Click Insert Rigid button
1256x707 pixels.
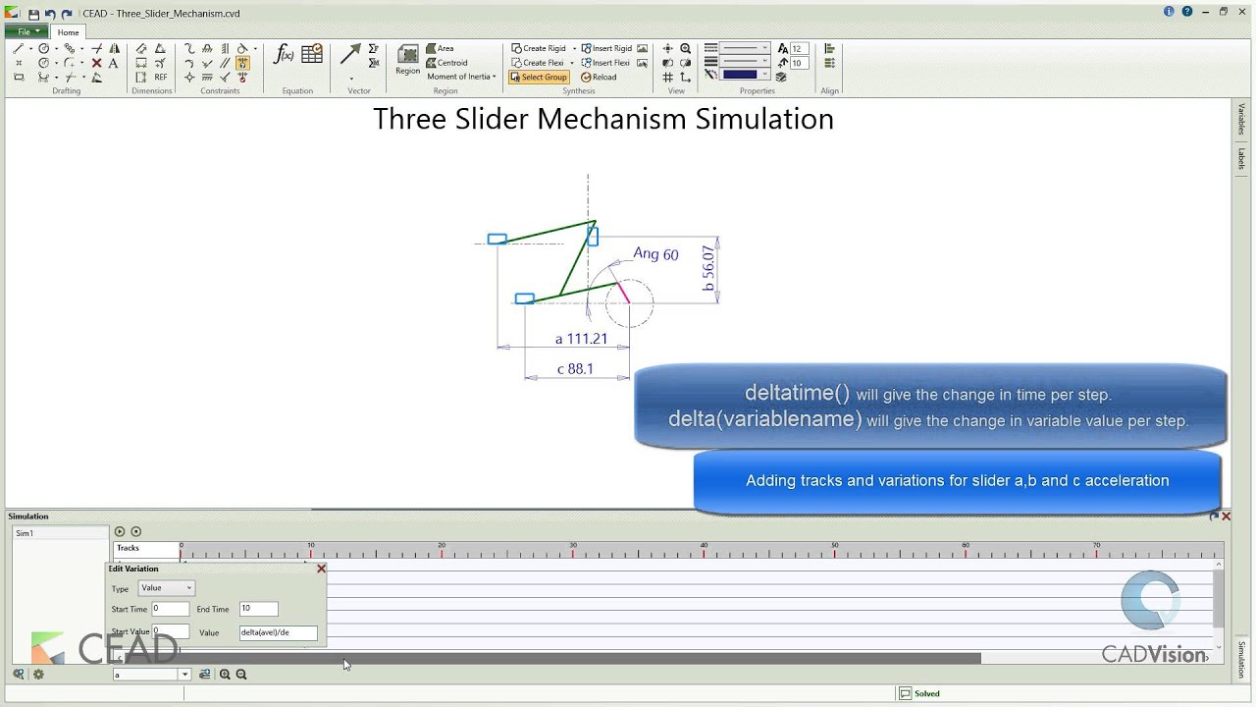click(606, 48)
